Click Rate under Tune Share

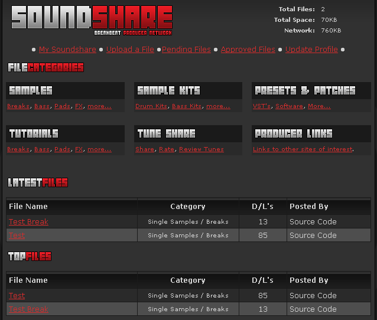(x=167, y=149)
